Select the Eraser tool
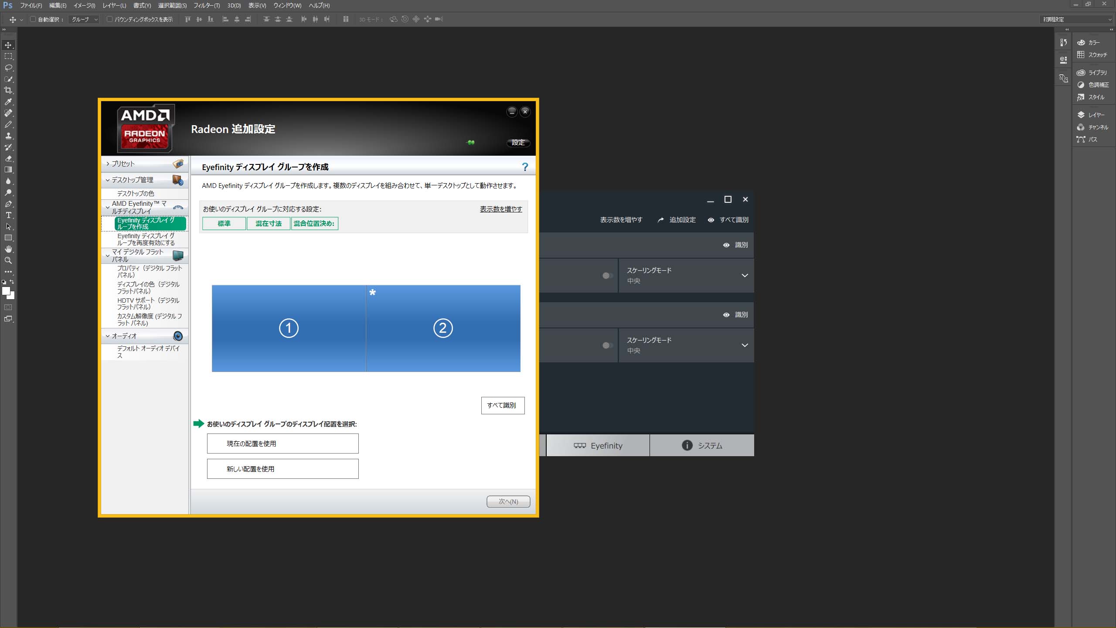The image size is (1116, 628). (x=8, y=158)
